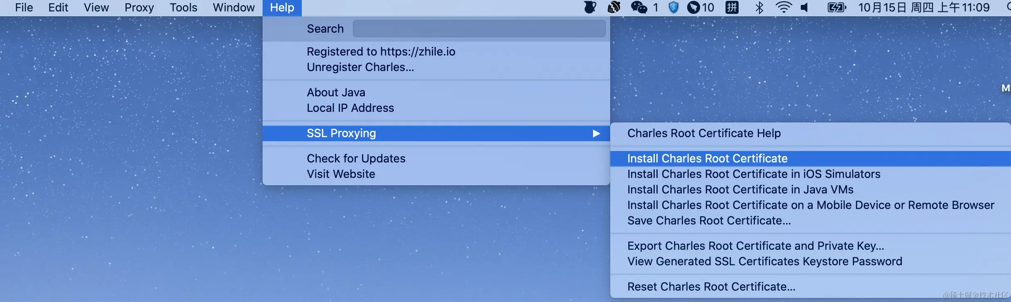Screen dimensions: 1011x302
Task: Select Unregister Charles...
Action: click(x=436, y=67)
